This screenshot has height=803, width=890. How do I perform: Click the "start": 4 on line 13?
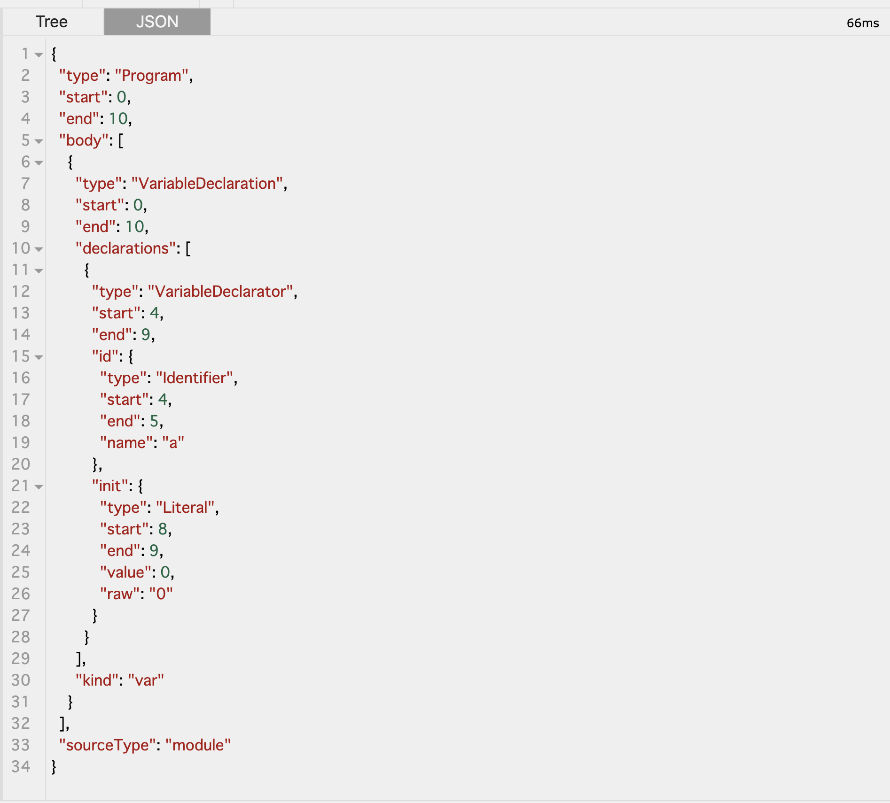128,313
